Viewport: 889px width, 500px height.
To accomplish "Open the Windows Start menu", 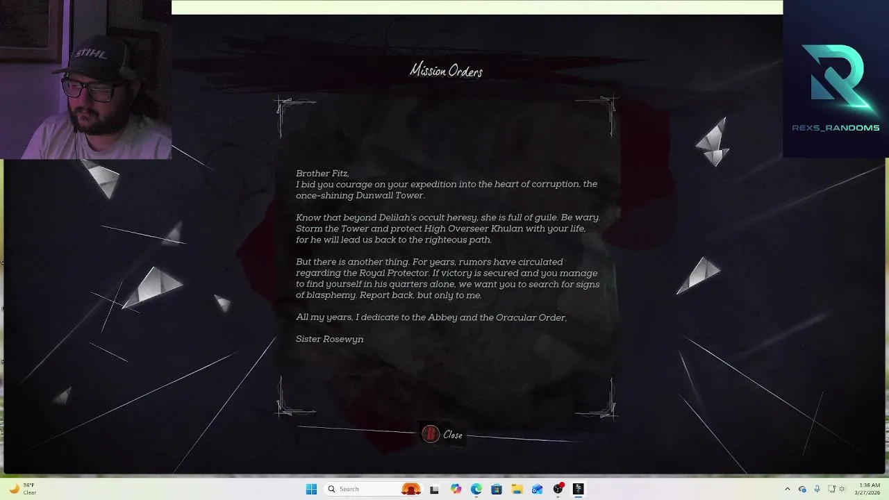I will pos(311,489).
